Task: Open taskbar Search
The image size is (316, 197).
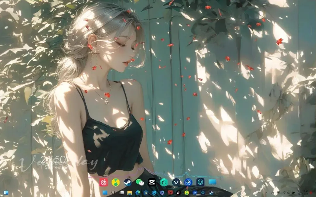Action: click(x=113, y=192)
